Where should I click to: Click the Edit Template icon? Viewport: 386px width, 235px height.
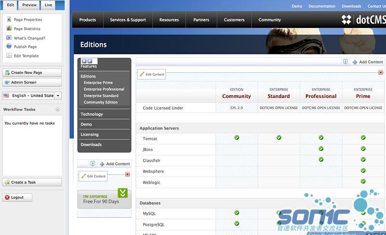pos(9,55)
